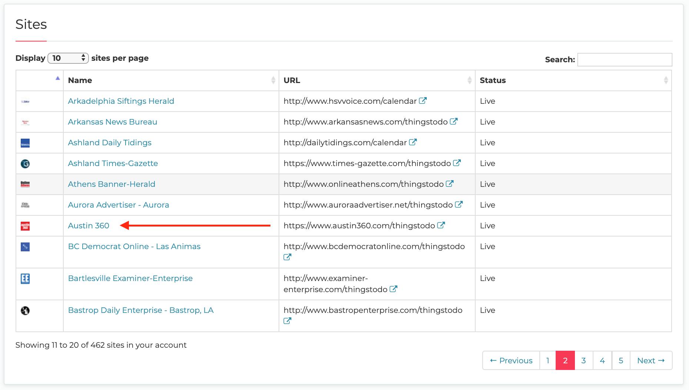Open Austin 360 site link
The width and height of the screenshot is (689, 390).
tap(89, 226)
